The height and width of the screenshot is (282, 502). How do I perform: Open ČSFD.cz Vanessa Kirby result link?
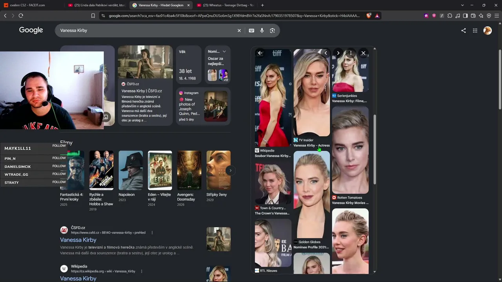pos(78,240)
